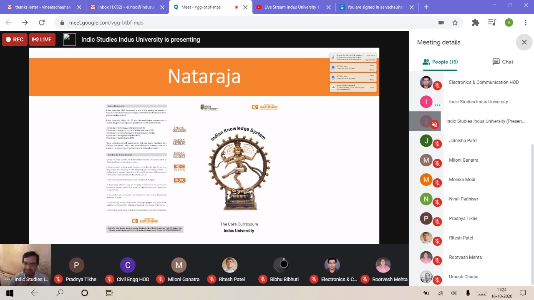Switch to the Chat tab

(x=503, y=62)
